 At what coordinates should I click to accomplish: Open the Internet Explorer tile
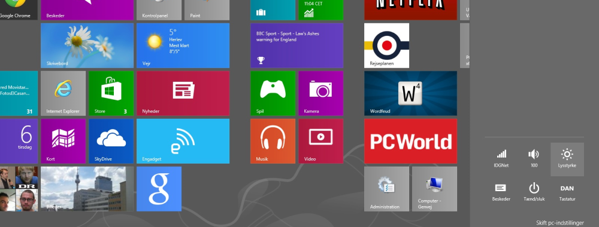point(63,93)
